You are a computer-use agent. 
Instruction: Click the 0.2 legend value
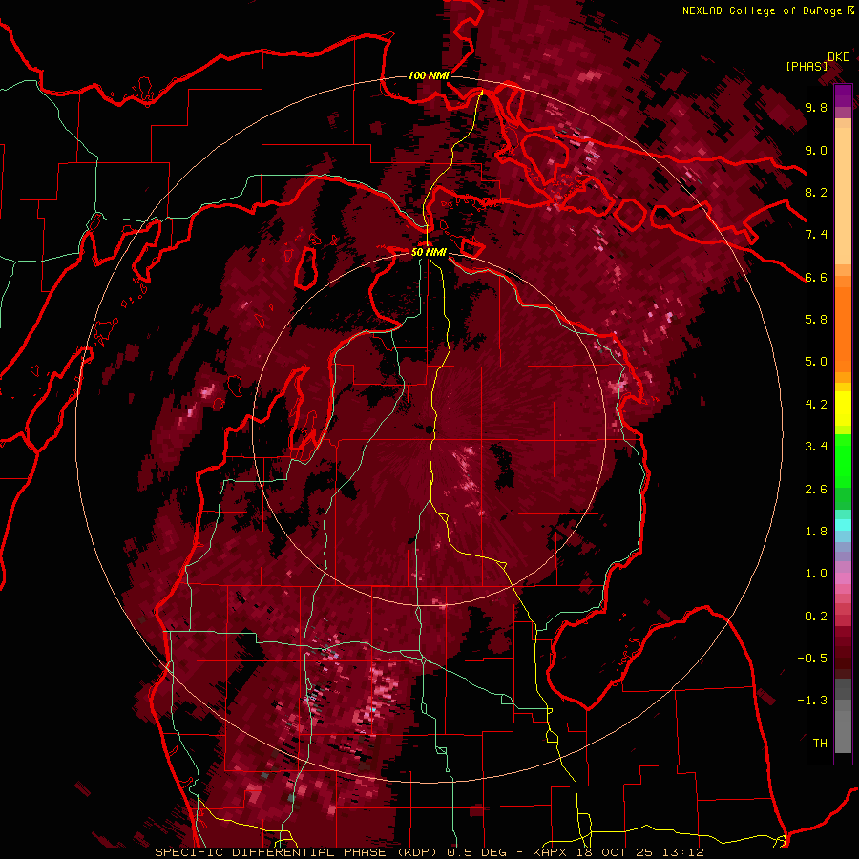816,617
